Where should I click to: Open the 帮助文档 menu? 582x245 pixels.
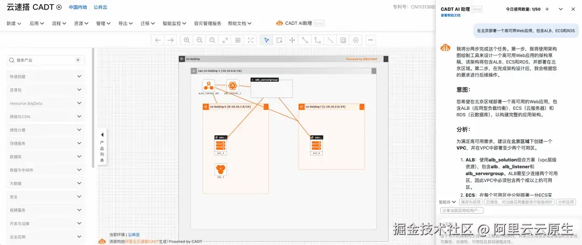click(240, 23)
